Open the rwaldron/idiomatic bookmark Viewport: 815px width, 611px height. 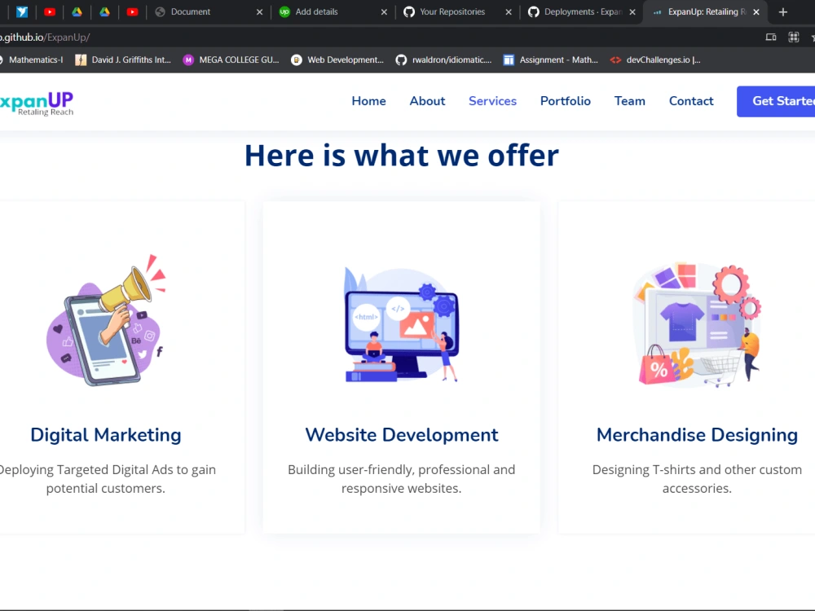point(444,59)
